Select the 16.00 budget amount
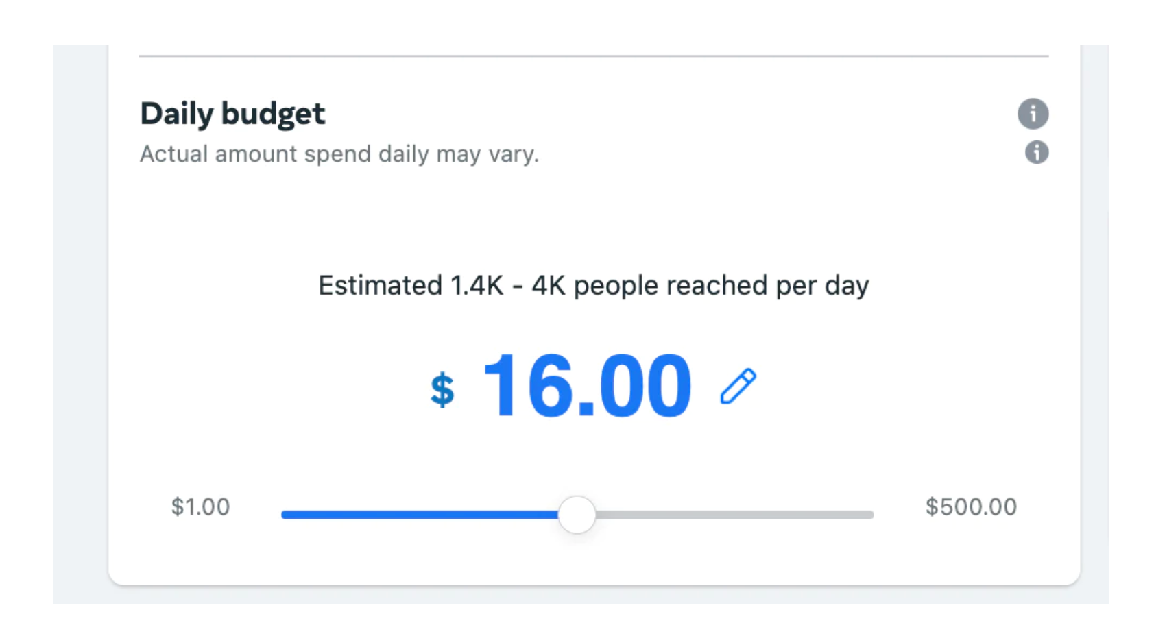 coord(587,385)
